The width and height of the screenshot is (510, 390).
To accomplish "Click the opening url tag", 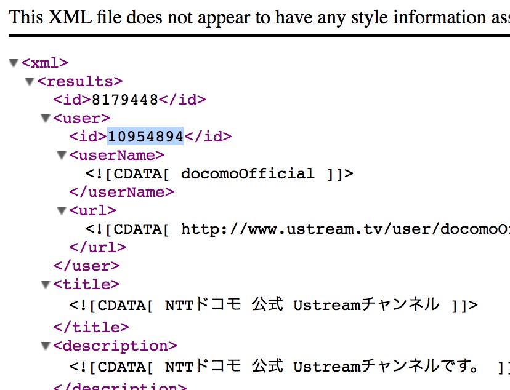I will tap(92, 211).
